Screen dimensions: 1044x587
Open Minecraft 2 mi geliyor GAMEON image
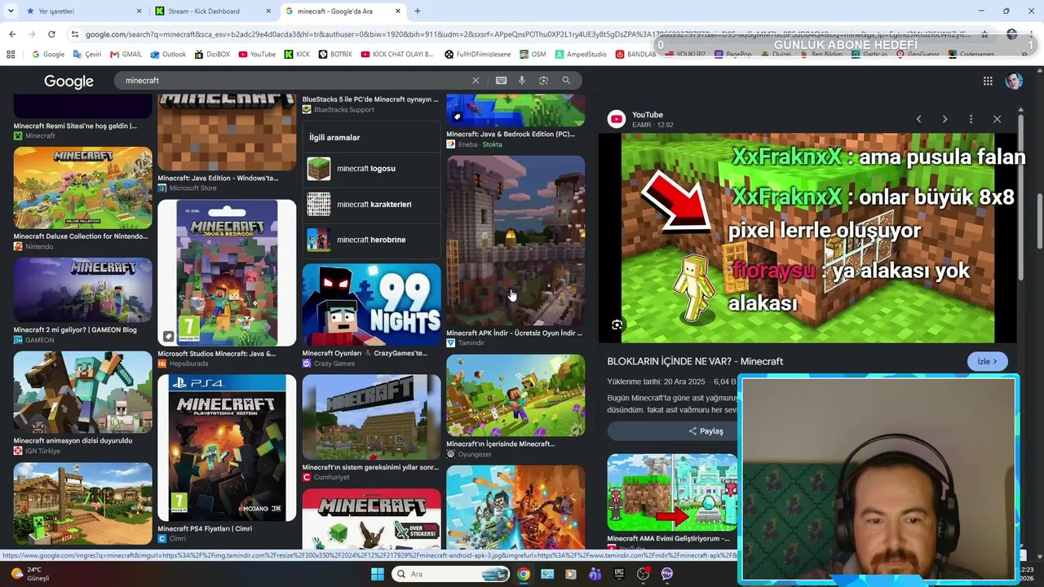click(82, 289)
